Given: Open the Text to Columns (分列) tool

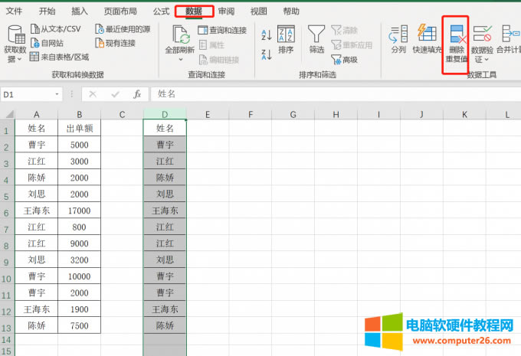Looking at the screenshot, I should tap(398, 38).
